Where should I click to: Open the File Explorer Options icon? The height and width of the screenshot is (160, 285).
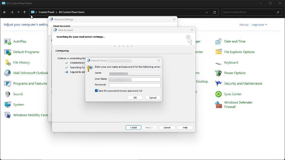pos(218,52)
